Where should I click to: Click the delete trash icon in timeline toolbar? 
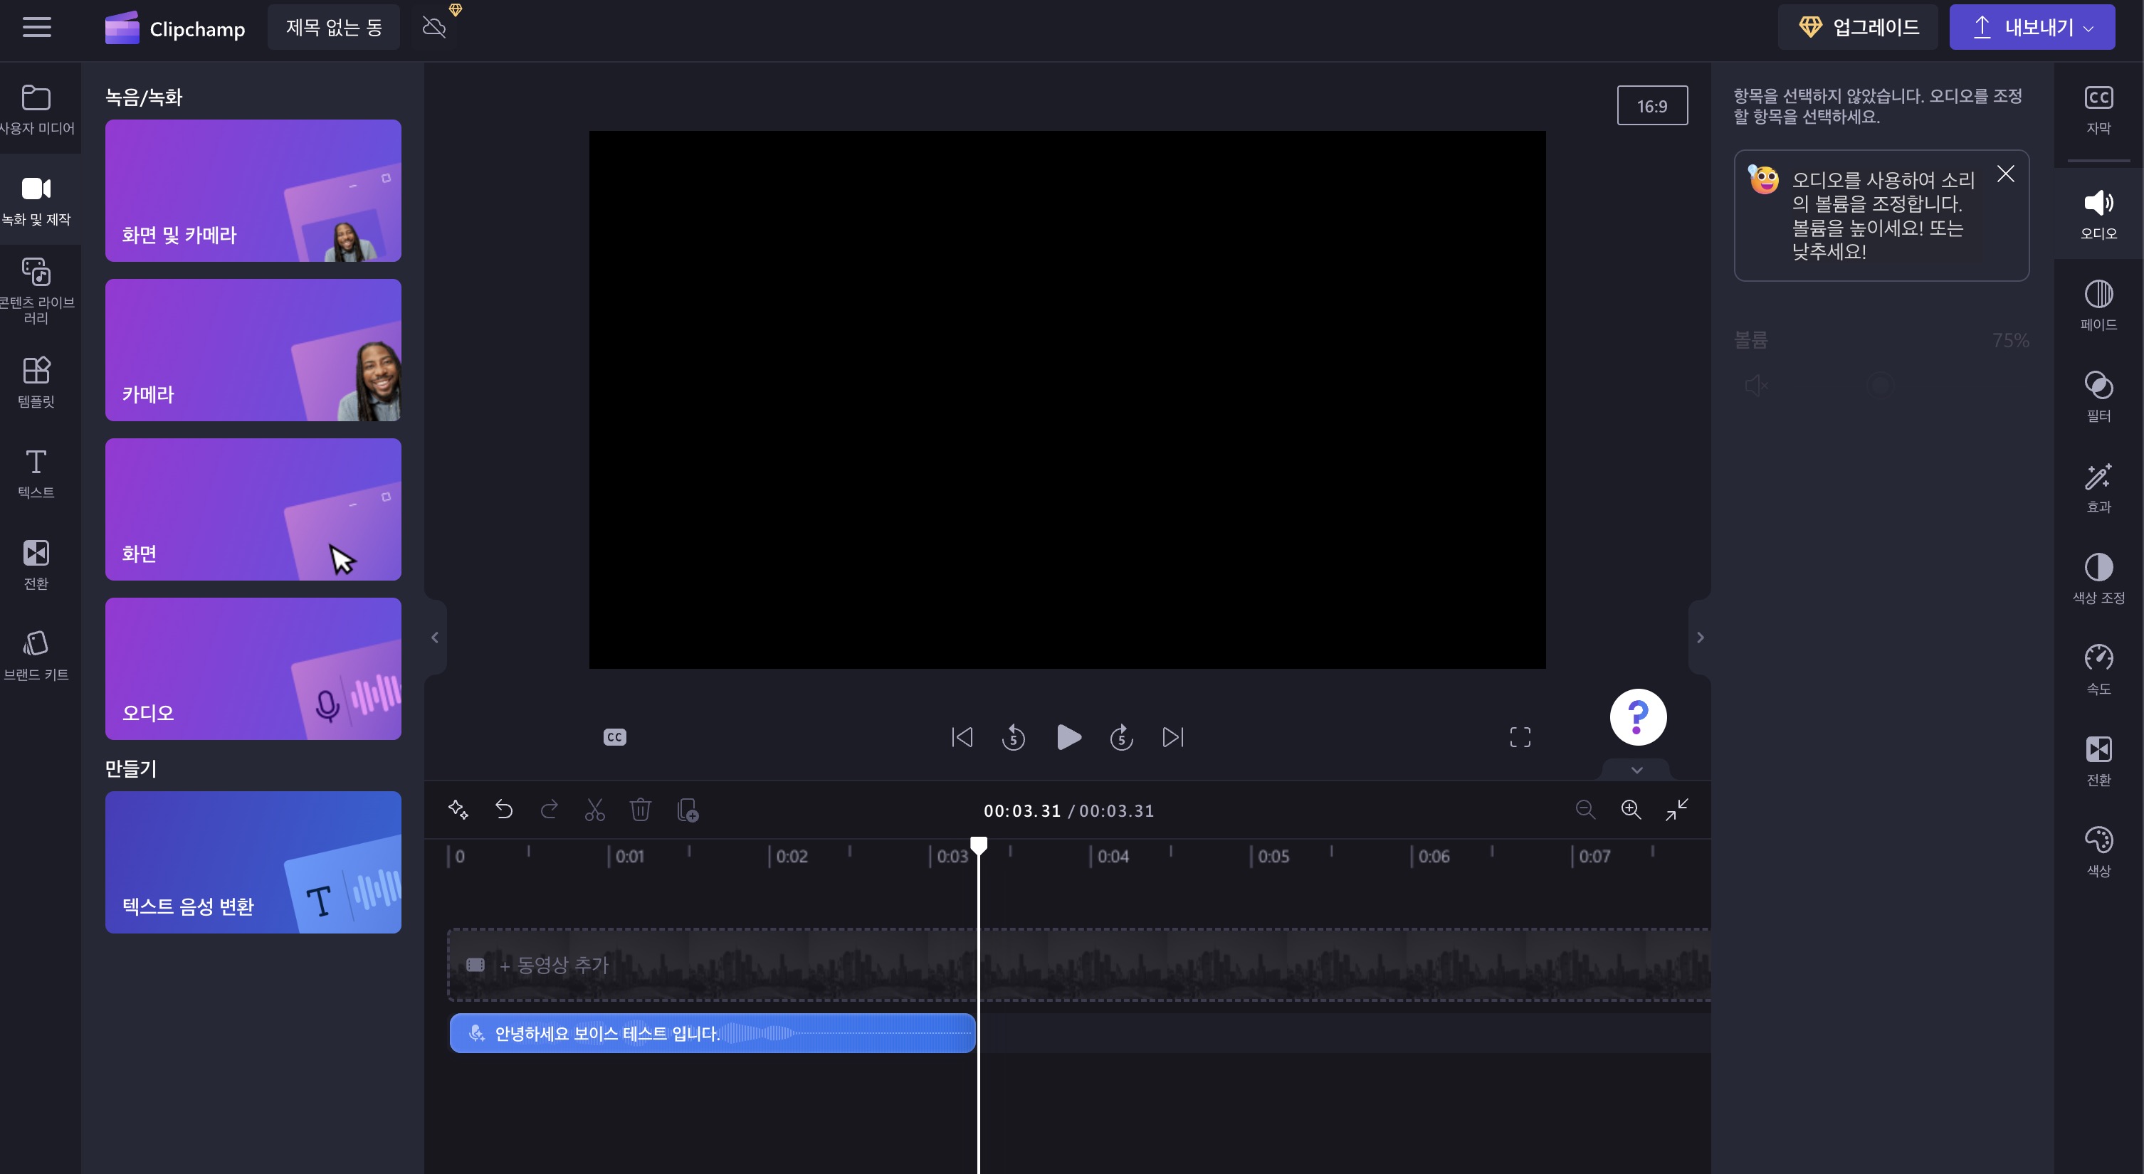(640, 810)
